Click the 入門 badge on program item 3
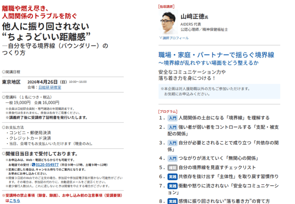The image size is (295, 204). pyautogui.click(x=172, y=143)
